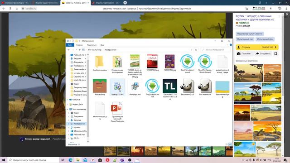Open the «Альбом камеры» folder
The height and width of the screenshot is (163, 290).
click(100, 63)
